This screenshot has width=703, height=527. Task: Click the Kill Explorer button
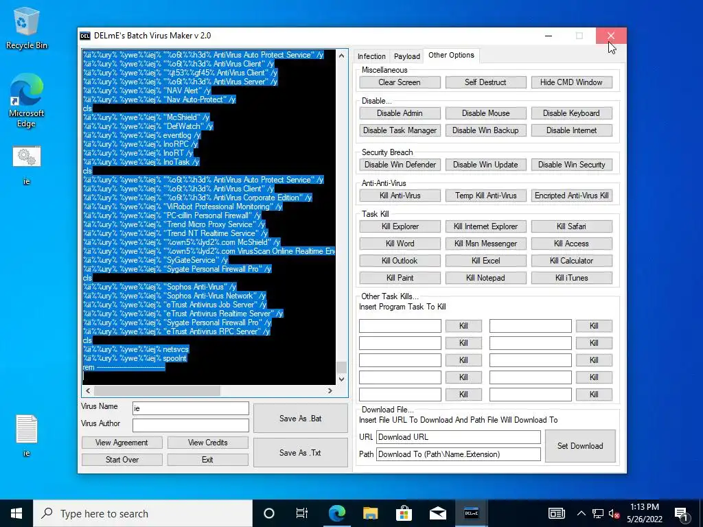(400, 226)
